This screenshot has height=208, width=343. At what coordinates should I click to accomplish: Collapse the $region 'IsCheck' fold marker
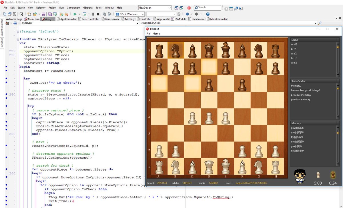18,31
